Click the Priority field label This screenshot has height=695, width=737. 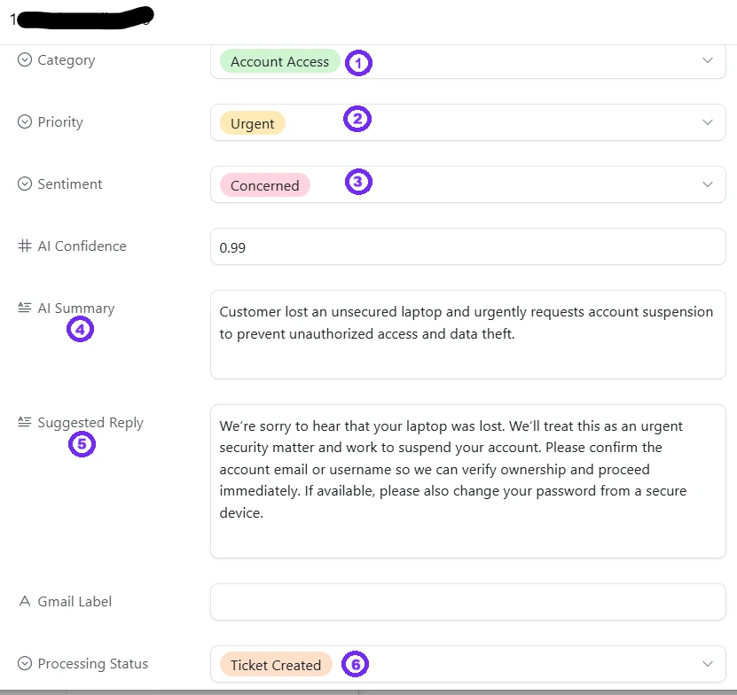pyautogui.click(x=60, y=122)
